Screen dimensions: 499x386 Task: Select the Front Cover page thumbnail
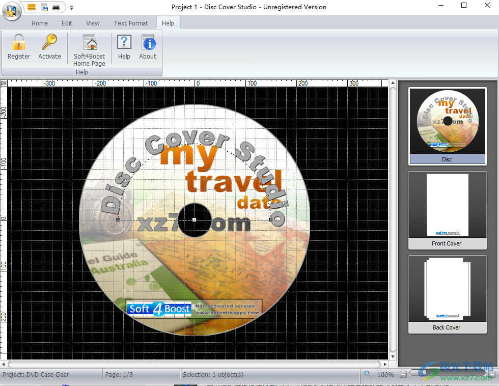[447, 210]
